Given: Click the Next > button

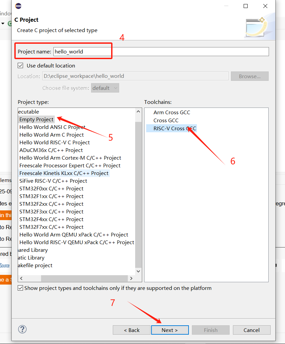Looking at the screenshot, I should tap(170, 330).
